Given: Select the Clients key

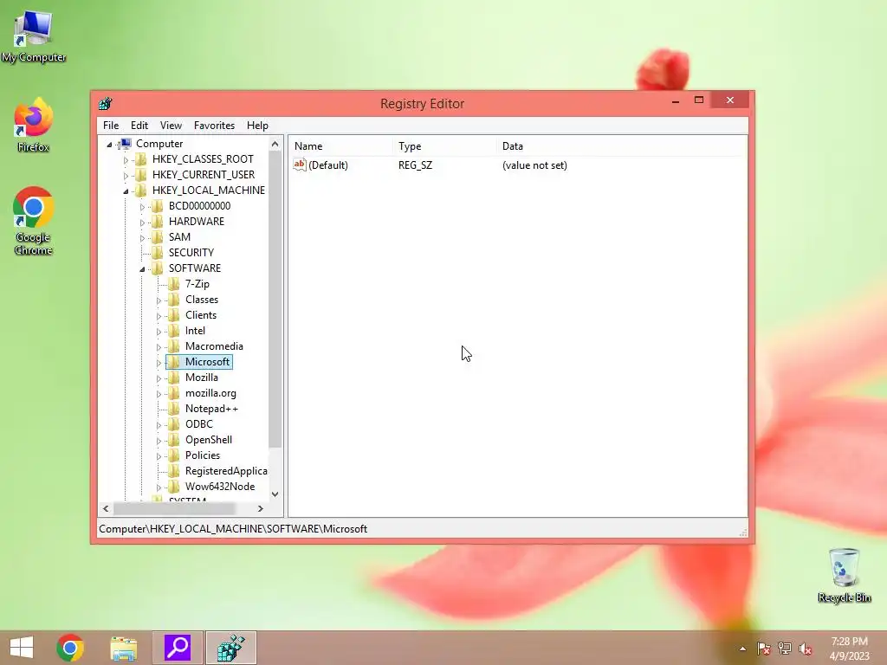Looking at the screenshot, I should pyautogui.click(x=201, y=315).
